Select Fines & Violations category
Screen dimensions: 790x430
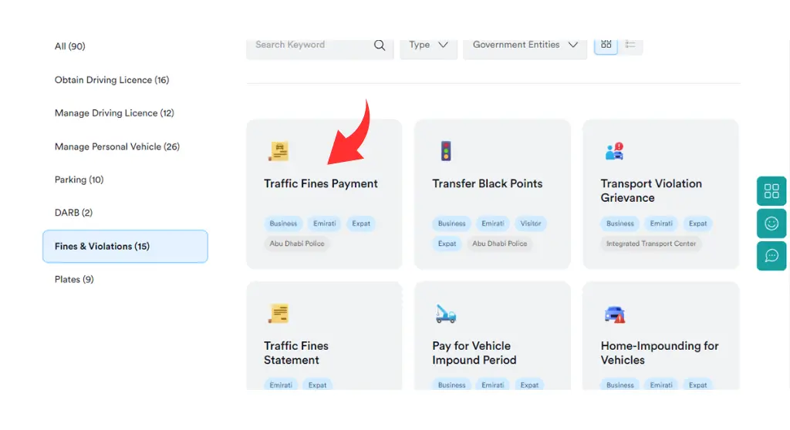click(125, 247)
